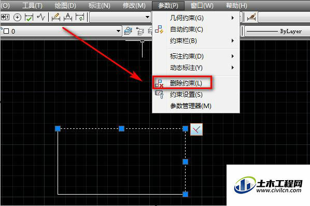
Task: Open the dimension style combo box arrow
Action: click(x=147, y=17)
